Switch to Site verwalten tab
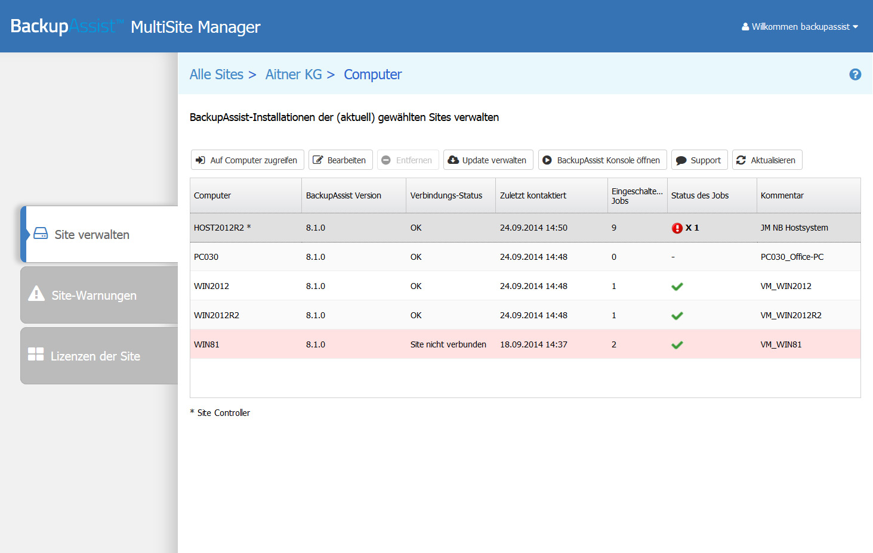The height and width of the screenshot is (553, 873). [99, 234]
